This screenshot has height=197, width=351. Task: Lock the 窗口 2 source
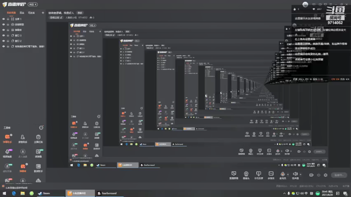[x=8, y=41]
